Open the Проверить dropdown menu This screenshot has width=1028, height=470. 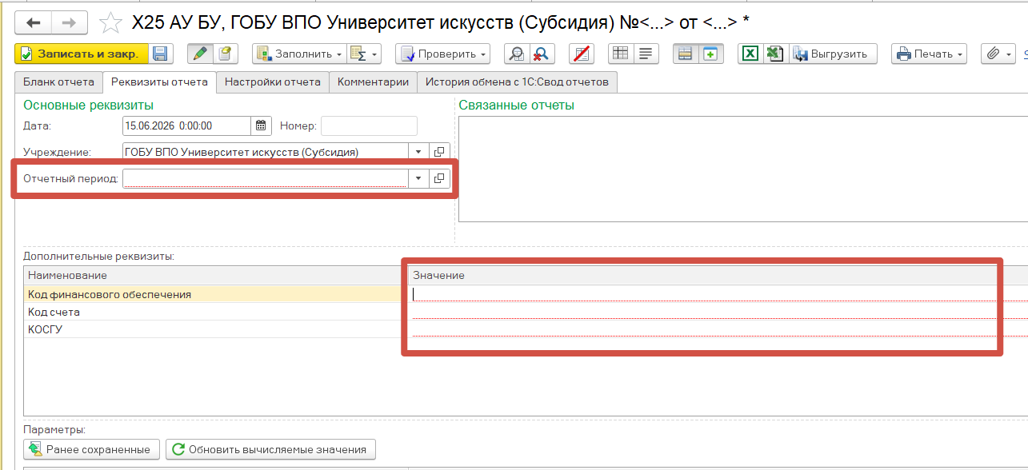(x=442, y=54)
